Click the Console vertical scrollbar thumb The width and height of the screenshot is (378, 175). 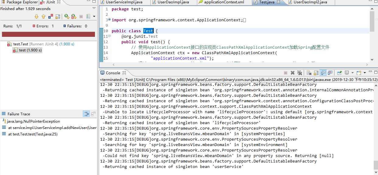pyautogui.click(x=376, y=165)
